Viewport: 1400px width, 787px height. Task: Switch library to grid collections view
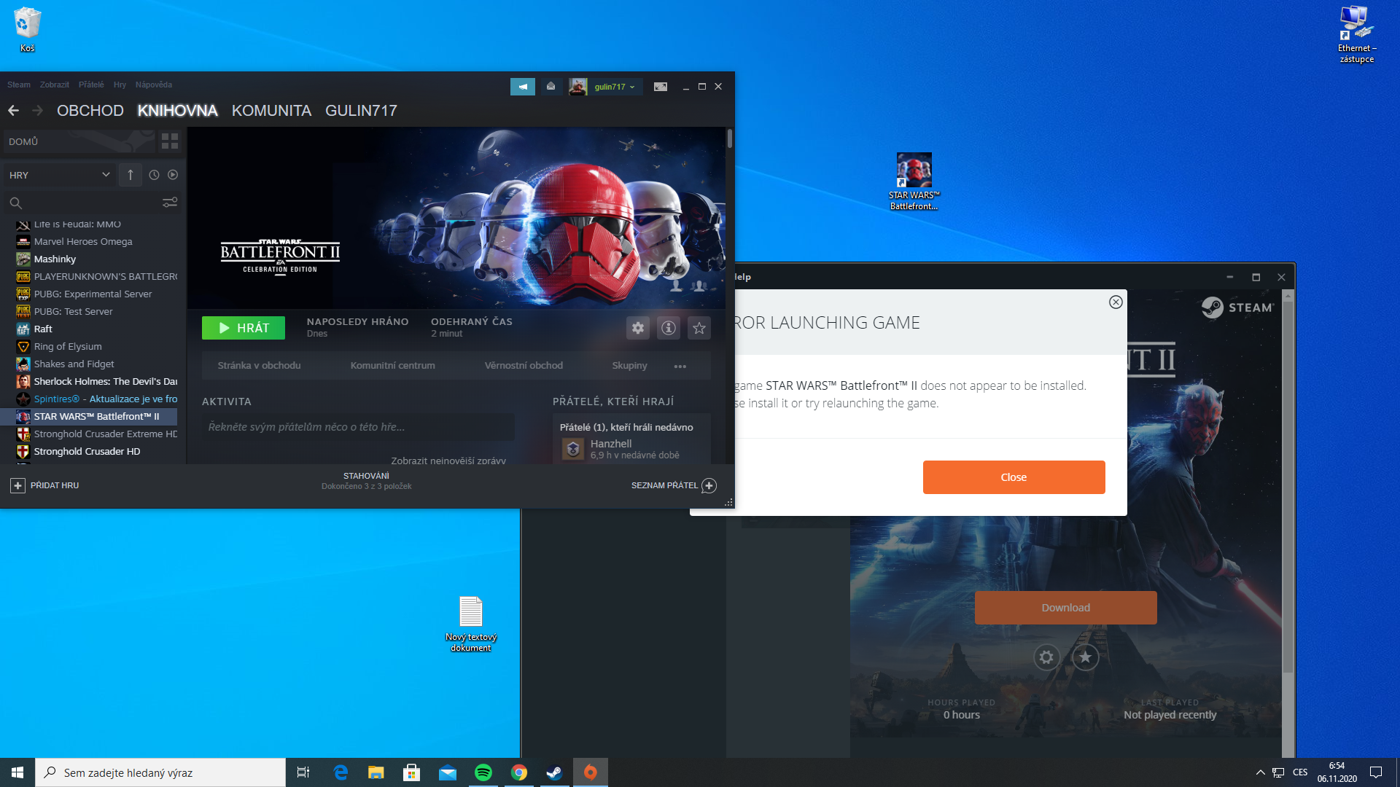(170, 141)
